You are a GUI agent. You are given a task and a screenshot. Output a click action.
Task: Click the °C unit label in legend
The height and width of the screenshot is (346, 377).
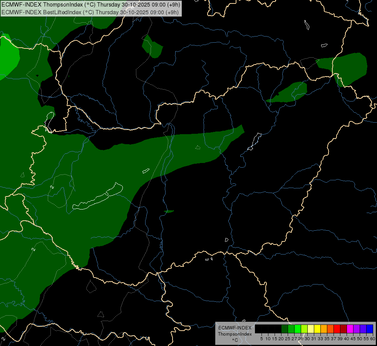coord(235,340)
